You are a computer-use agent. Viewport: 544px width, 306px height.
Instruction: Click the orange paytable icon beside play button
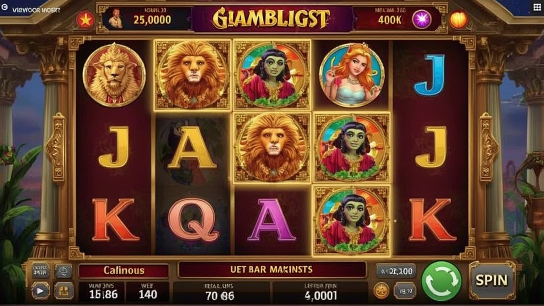click(x=64, y=291)
